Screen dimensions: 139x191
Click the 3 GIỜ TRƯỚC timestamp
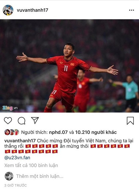16,185
